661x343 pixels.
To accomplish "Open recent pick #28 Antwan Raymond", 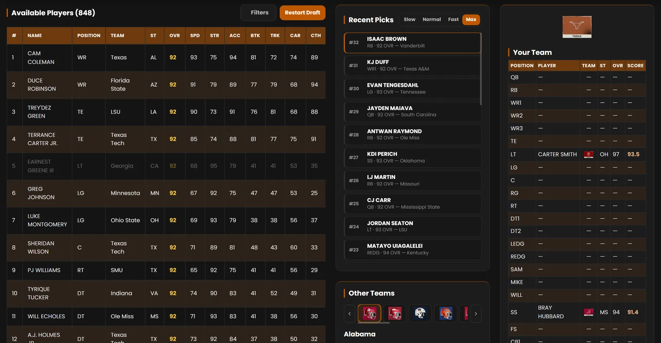I will (412, 135).
